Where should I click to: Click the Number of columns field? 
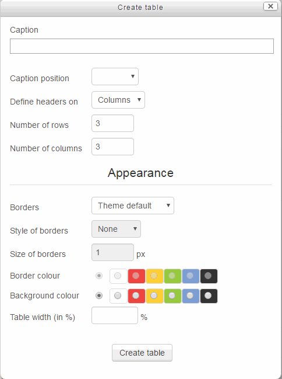[x=112, y=147]
